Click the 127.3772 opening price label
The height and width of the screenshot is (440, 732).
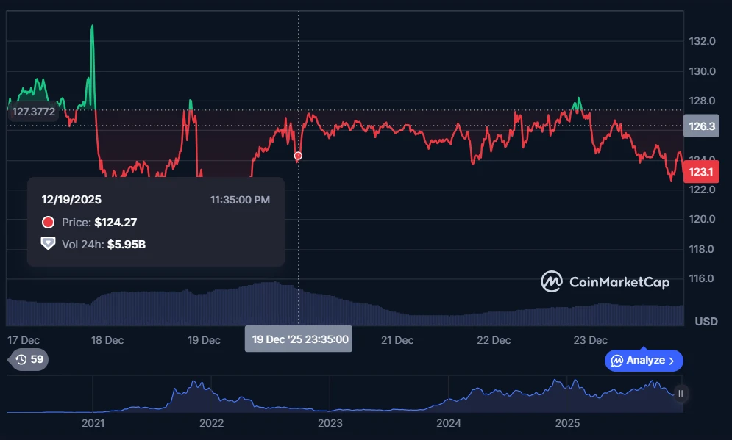pos(34,112)
